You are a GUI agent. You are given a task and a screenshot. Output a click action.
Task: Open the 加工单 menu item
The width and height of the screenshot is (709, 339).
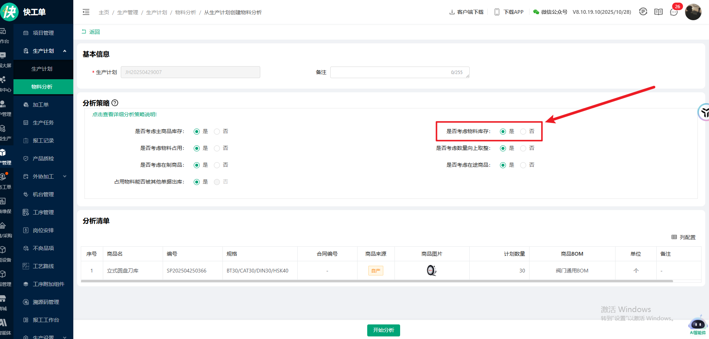click(40, 105)
